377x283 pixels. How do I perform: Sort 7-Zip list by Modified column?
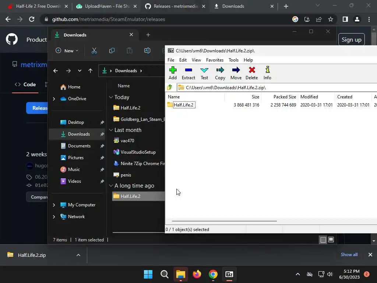309,97
